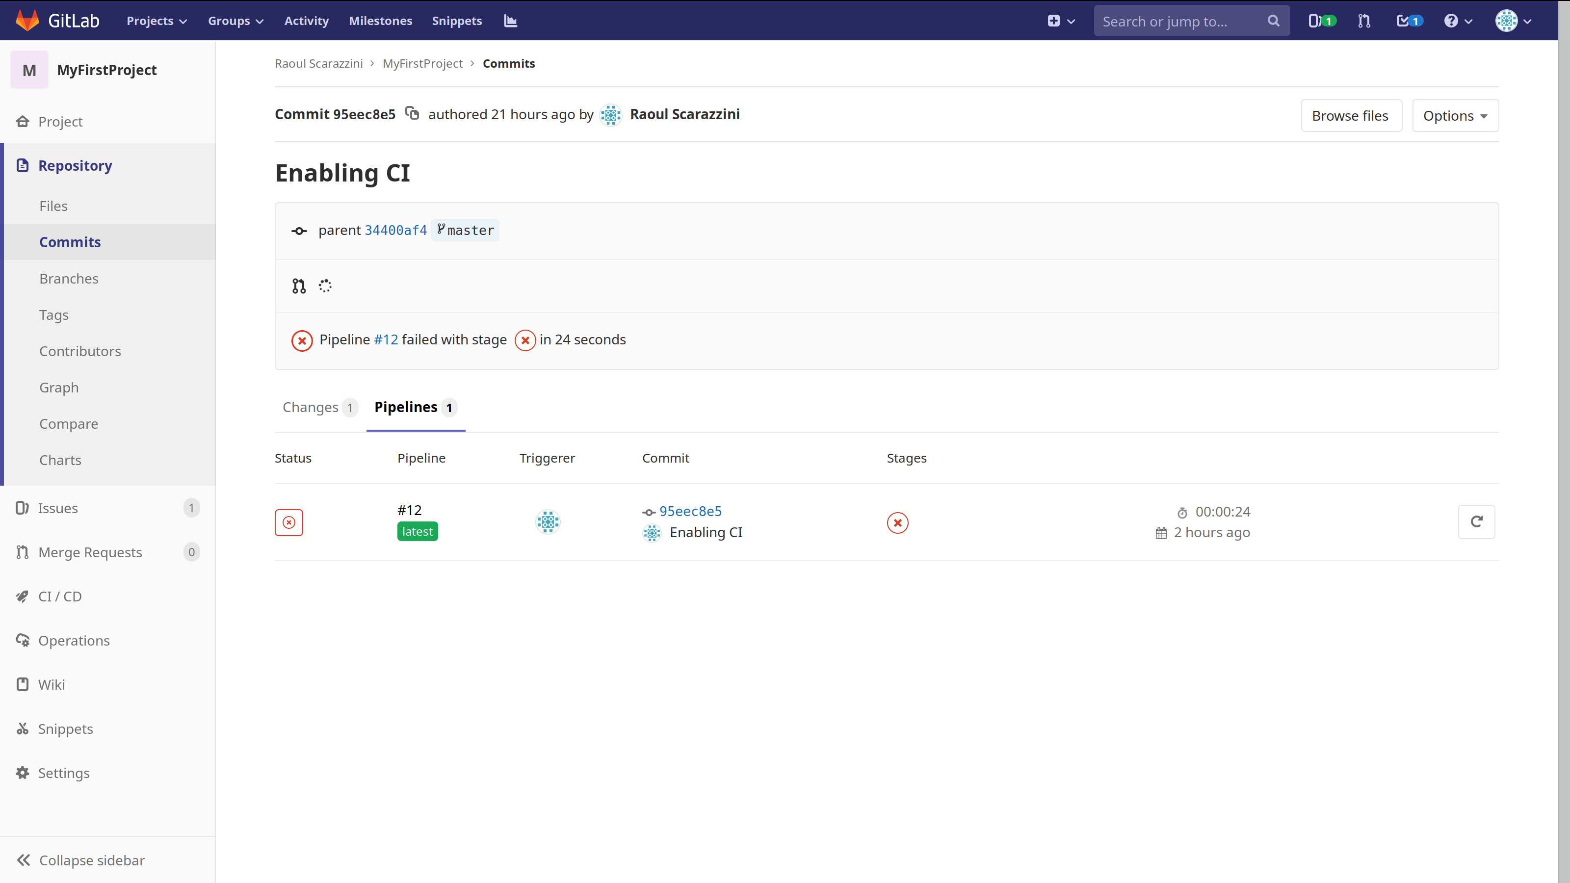Image resolution: width=1570 pixels, height=883 pixels.
Task: Click the search magnifier icon
Action: click(1273, 20)
